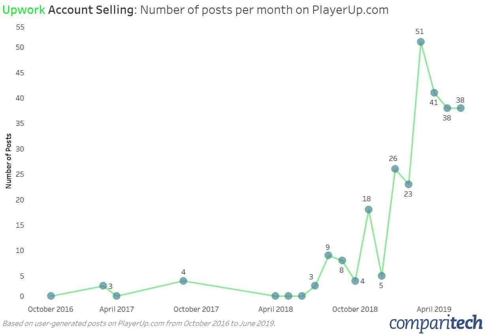The width and height of the screenshot is (486, 335).
Task: Select the data point labeled 41
Action: (434, 93)
